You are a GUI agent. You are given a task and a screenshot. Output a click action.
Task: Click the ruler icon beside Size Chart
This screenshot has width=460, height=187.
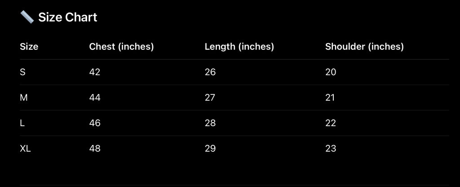[x=27, y=17]
